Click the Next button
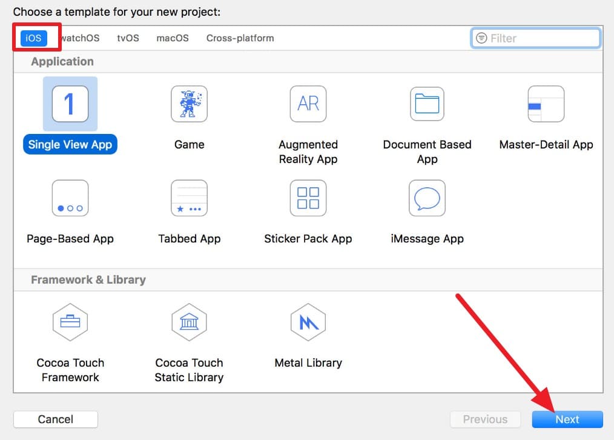The height and width of the screenshot is (440, 614). (x=567, y=419)
